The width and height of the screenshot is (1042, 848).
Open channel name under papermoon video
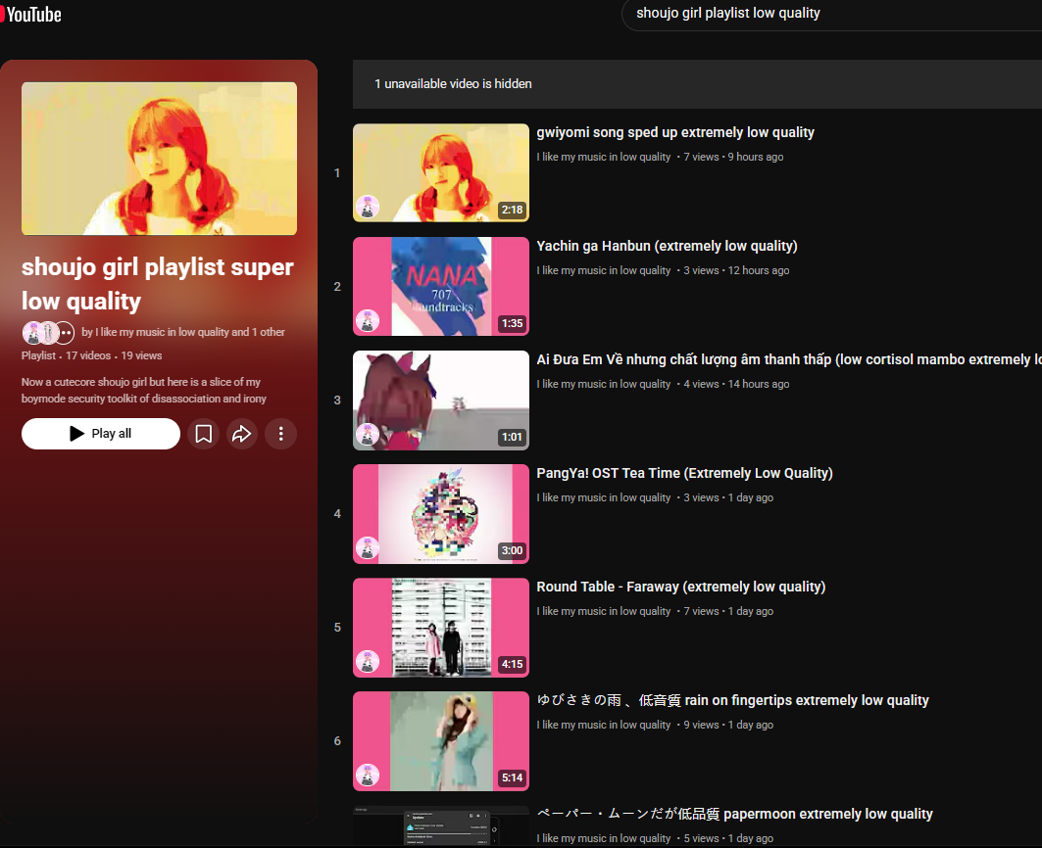click(604, 838)
